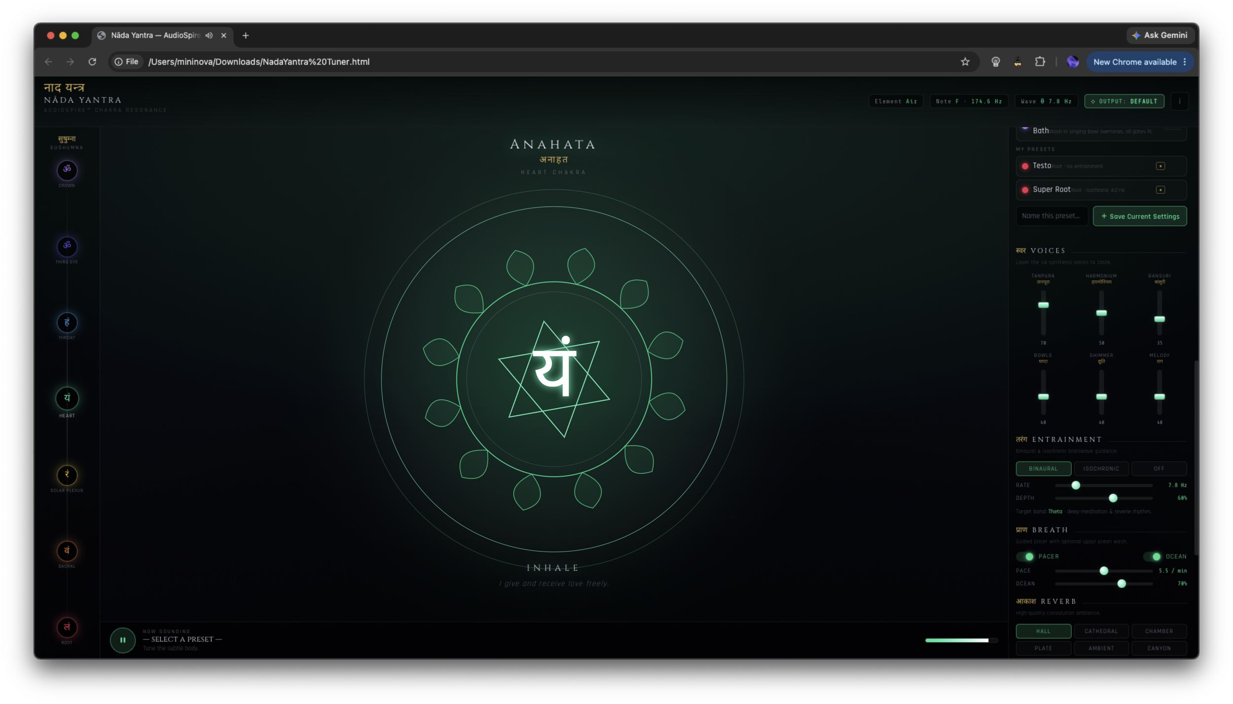Select the Root chakra icon
The image size is (1233, 704).
[x=67, y=627]
